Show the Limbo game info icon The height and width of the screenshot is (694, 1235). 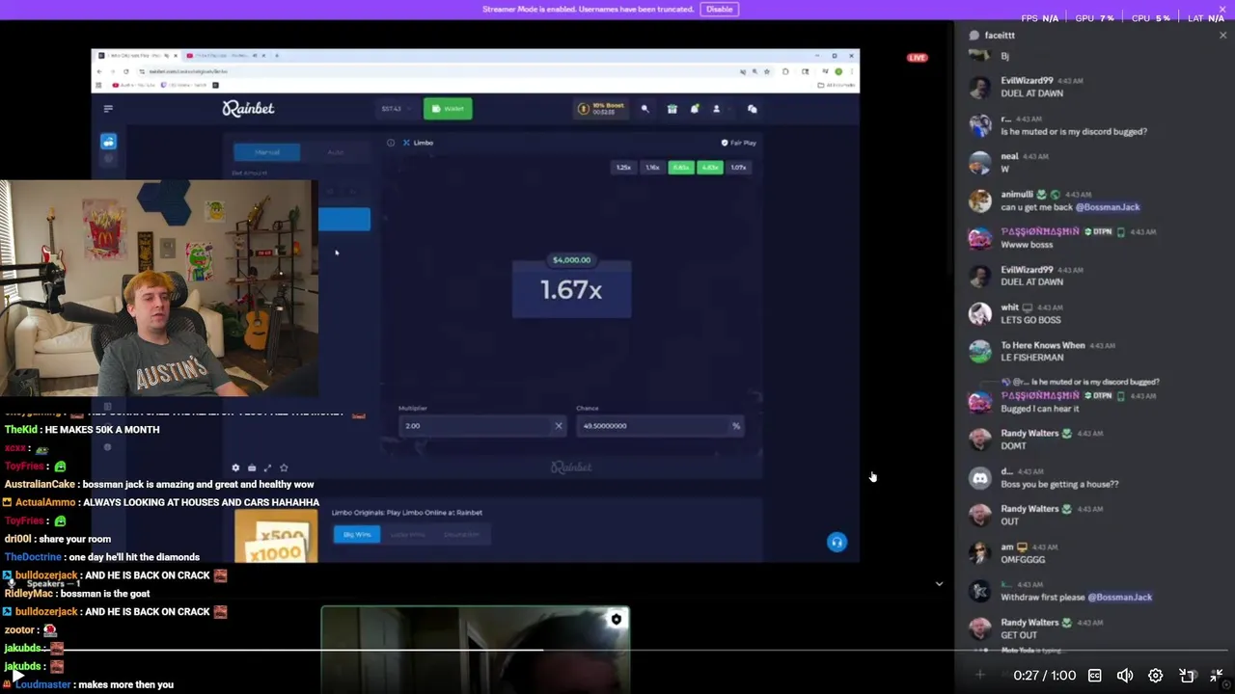pos(391,143)
